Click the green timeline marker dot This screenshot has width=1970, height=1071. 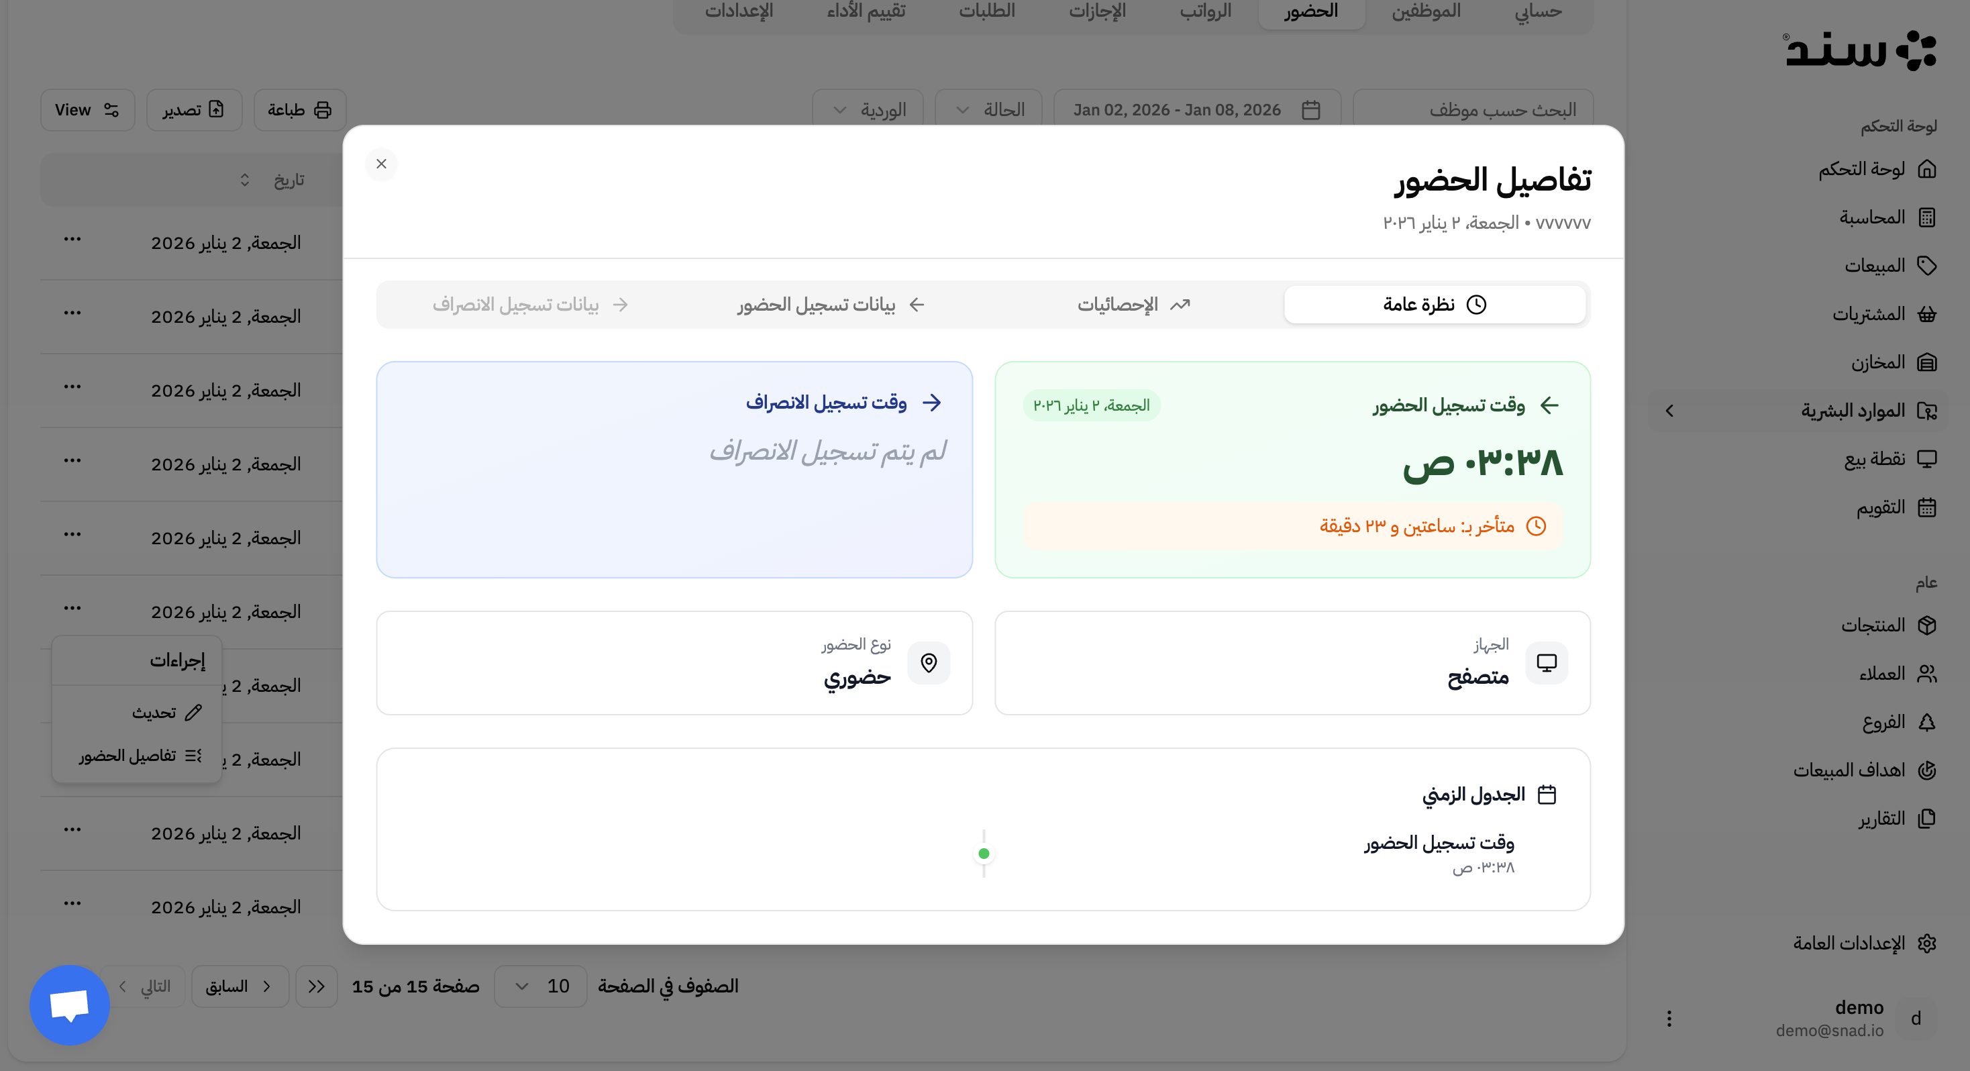[x=984, y=852]
